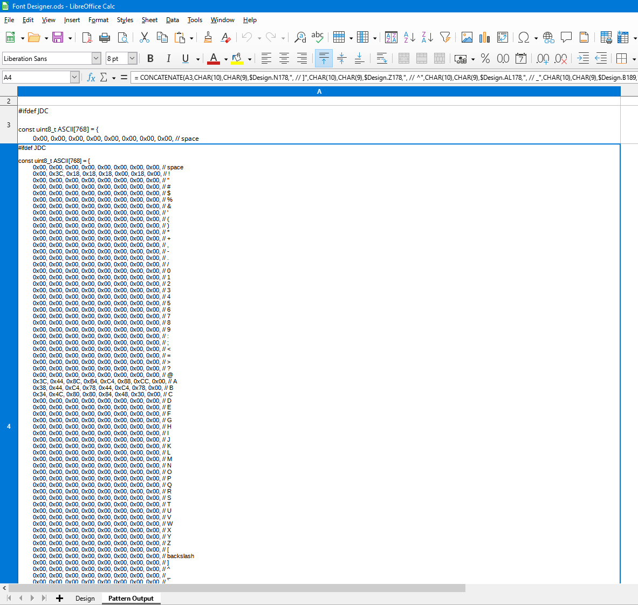Screen dimensions: 638x605
Task: Toggle Center Vertically alignment
Action: tap(341, 59)
